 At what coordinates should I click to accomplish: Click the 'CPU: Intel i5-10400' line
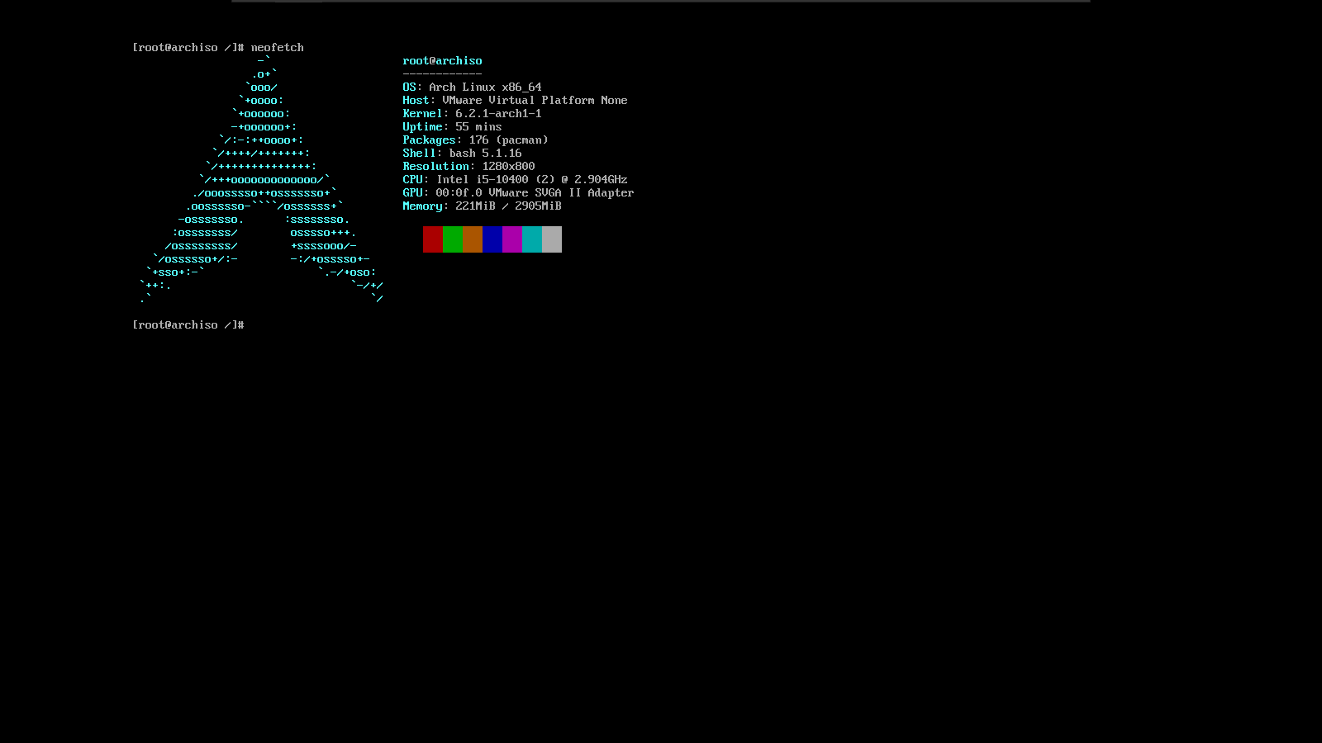(x=516, y=180)
